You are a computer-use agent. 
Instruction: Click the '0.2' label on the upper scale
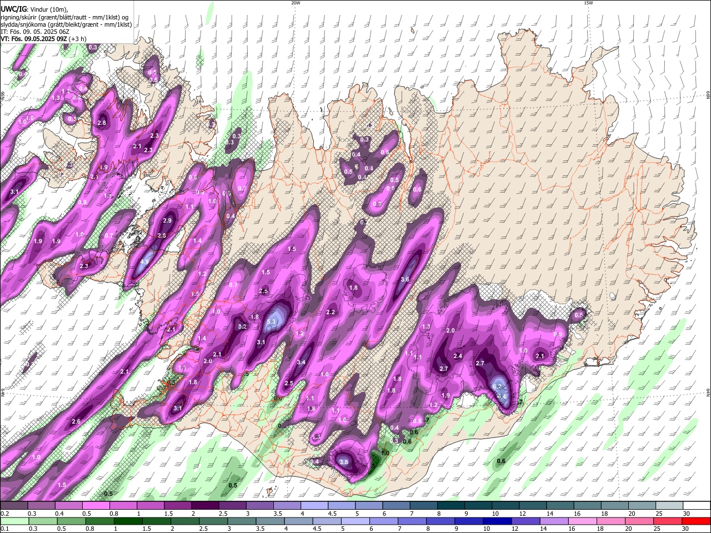(x=5, y=514)
